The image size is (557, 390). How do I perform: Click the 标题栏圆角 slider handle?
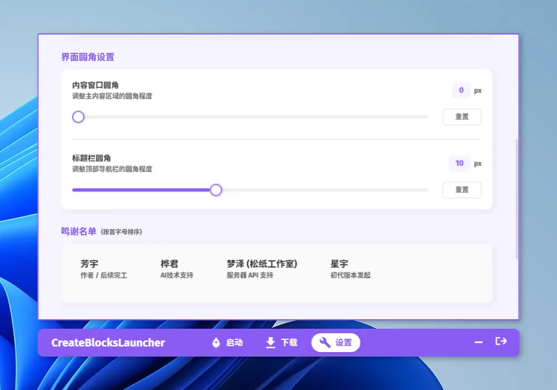216,190
